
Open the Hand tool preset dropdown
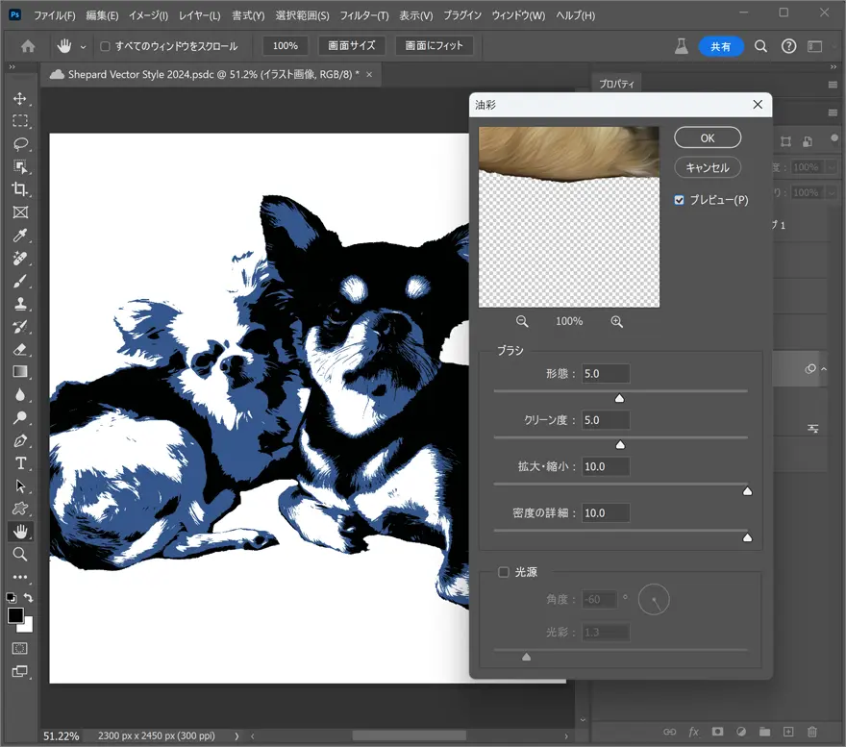[84, 46]
